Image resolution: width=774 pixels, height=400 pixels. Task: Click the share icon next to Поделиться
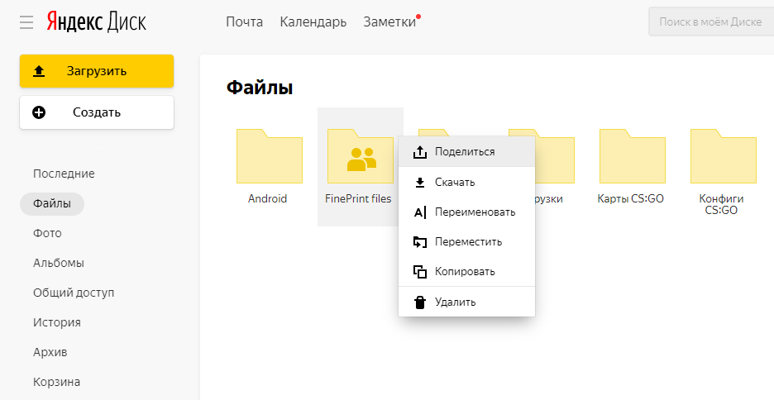pos(419,152)
